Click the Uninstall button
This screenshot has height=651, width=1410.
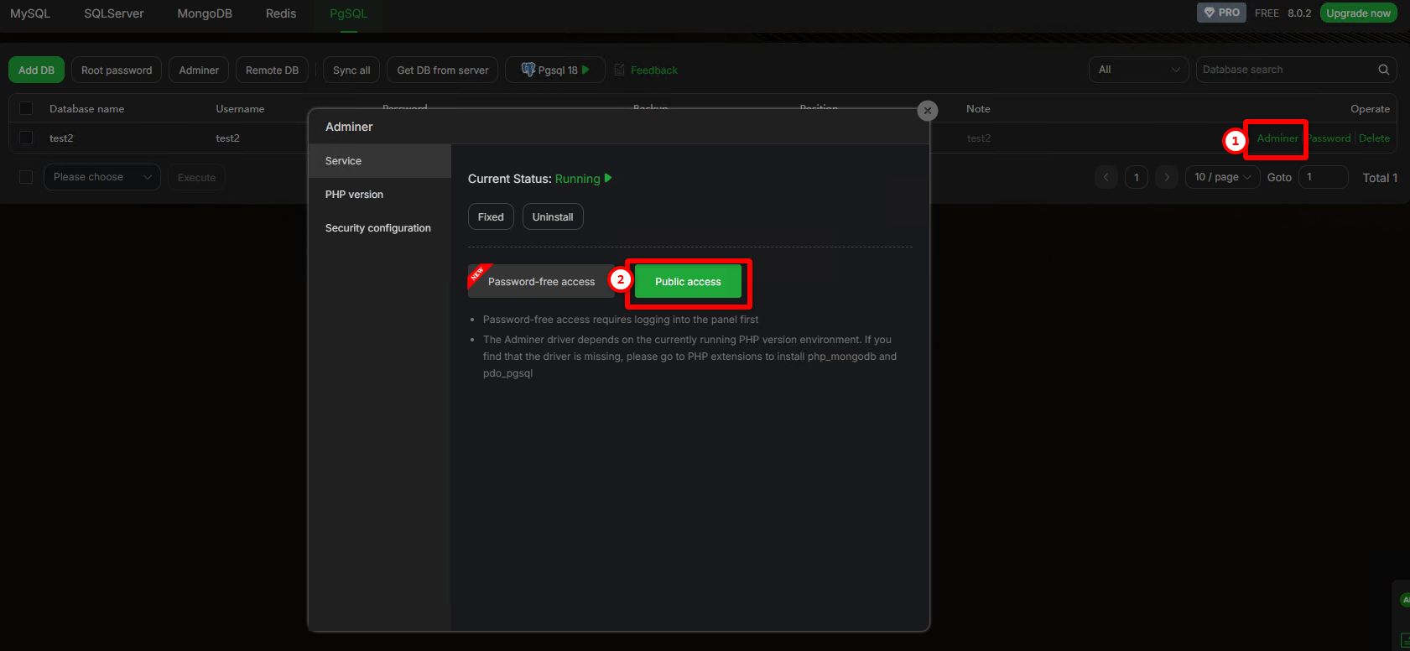point(553,216)
